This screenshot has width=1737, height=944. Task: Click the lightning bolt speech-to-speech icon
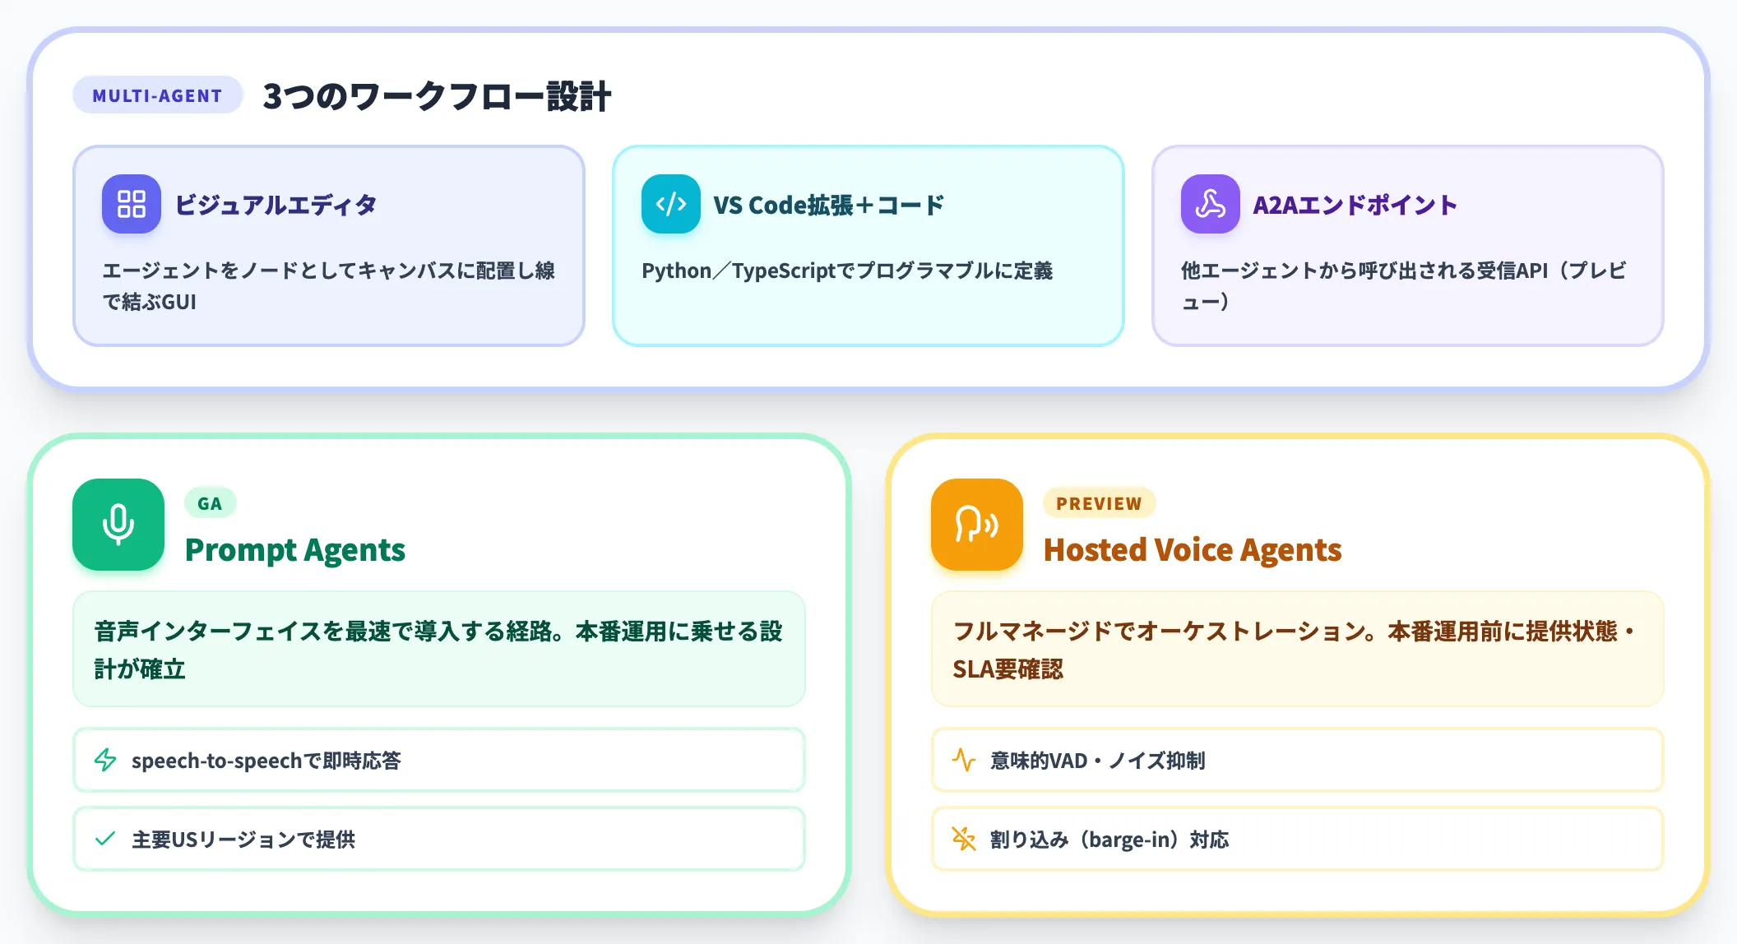click(105, 760)
